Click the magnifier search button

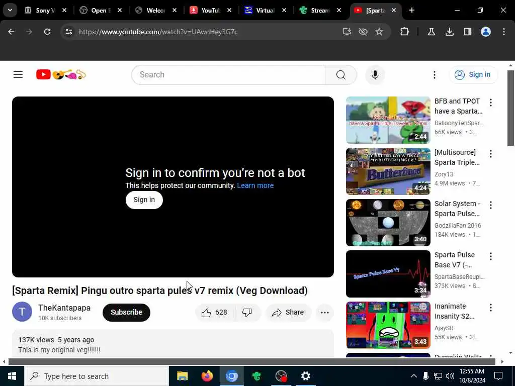pos(341,75)
